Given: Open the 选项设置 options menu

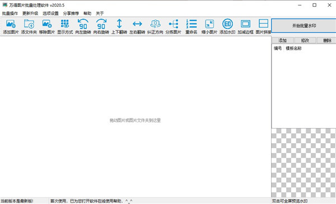Looking at the screenshot, I should click(x=50, y=13).
